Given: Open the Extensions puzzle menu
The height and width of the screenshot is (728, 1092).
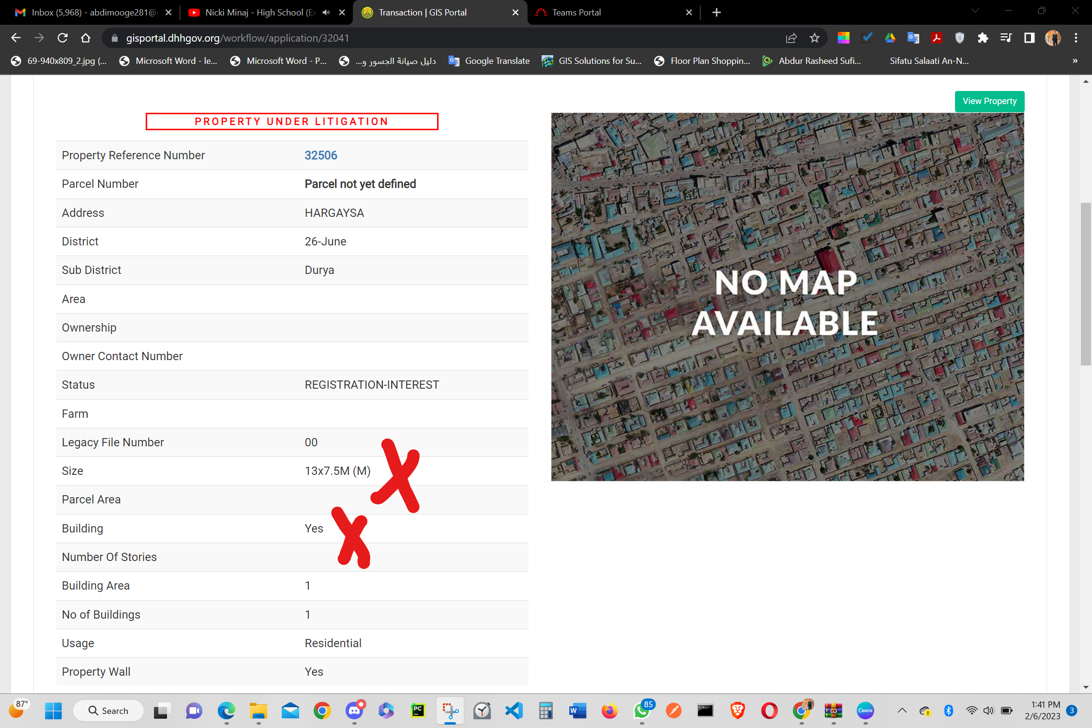Looking at the screenshot, I should click(x=983, y=38).
